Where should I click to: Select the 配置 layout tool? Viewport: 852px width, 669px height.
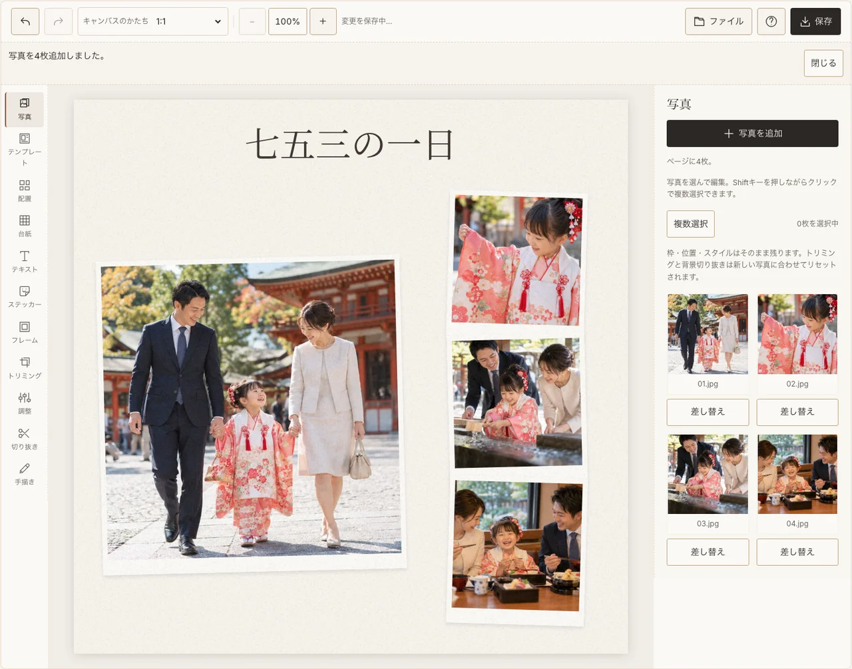click(x=25, y=190)
